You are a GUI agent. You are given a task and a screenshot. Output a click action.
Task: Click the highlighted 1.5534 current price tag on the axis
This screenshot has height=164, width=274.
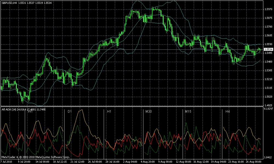(x=269, y=49)
